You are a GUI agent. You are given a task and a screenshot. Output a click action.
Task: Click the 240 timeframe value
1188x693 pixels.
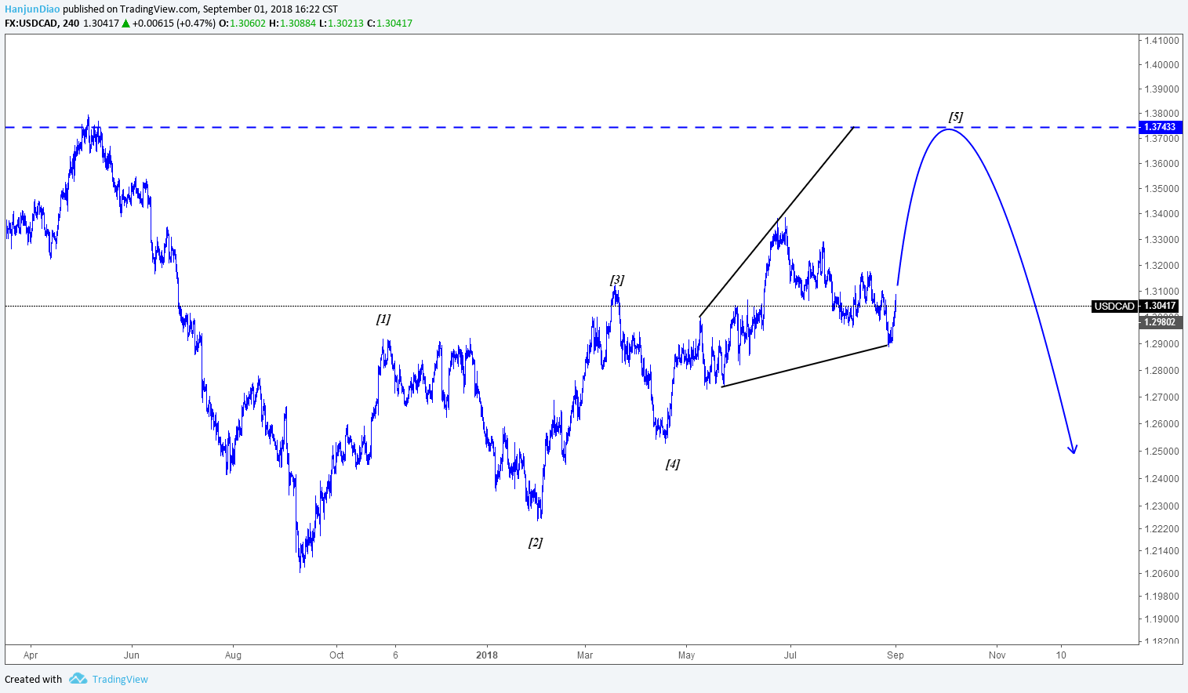[x=71, y=24]
